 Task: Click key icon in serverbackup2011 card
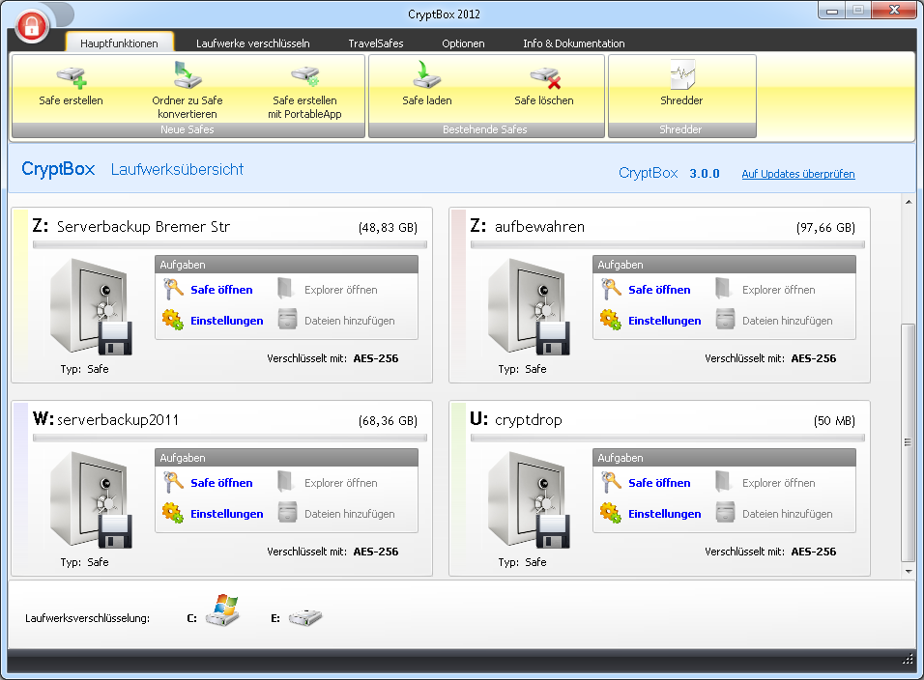tap(173, 482)
